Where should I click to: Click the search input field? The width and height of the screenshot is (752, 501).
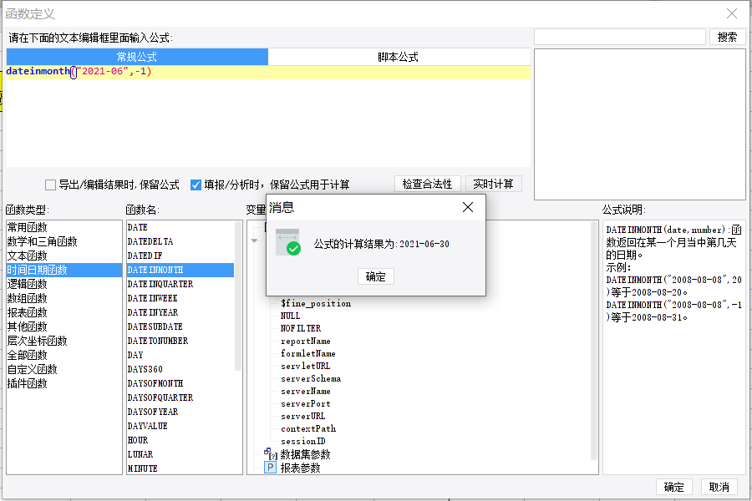point(620,37)
